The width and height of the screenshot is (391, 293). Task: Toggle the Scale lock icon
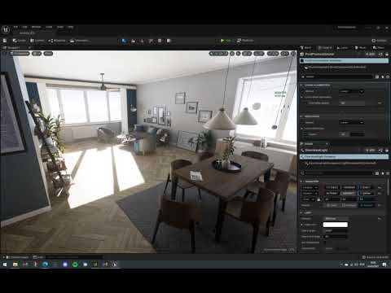pyautogui.click(x=319, y=199)
